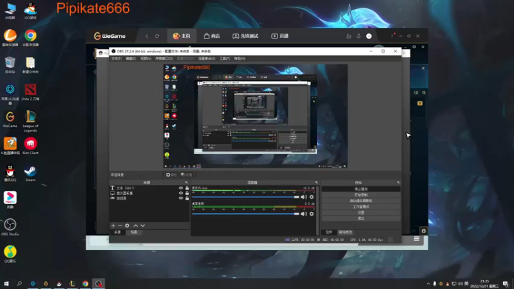
Task: Move the selected source up
Action: tap(136, 226)
